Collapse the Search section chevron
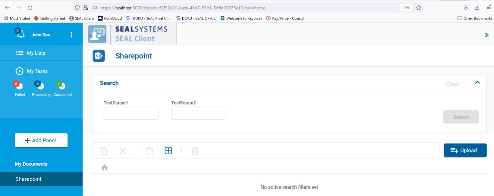This screenshot has height=196, width=494. pyautogui.click(x=477, y=83)
